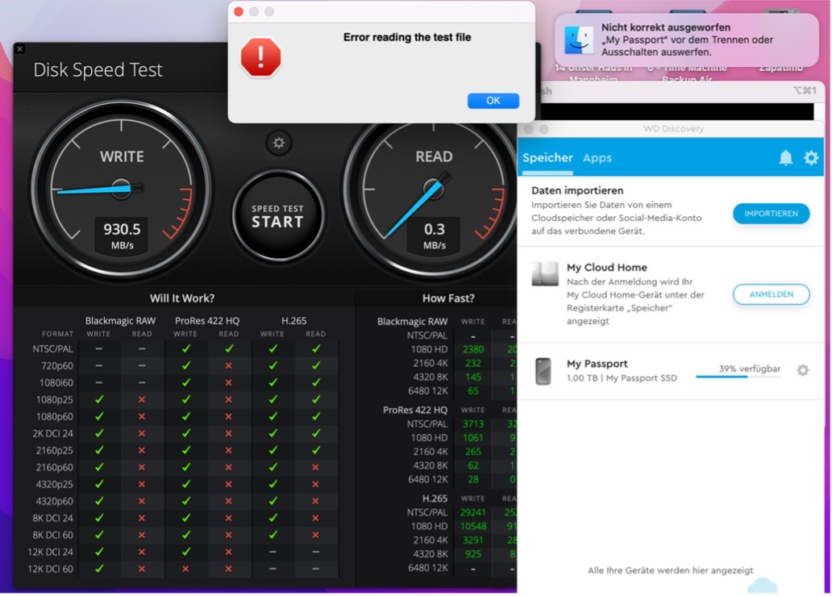Click Blackmagic RAW header in Will It Work
Viewport: 832px width, 596px height.
(x=120, y=320)
